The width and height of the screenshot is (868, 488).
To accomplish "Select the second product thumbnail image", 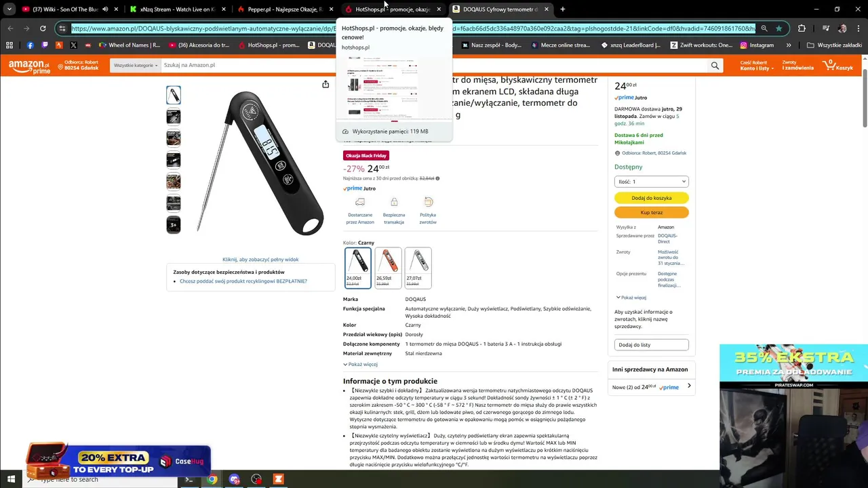I will point(174,117).
